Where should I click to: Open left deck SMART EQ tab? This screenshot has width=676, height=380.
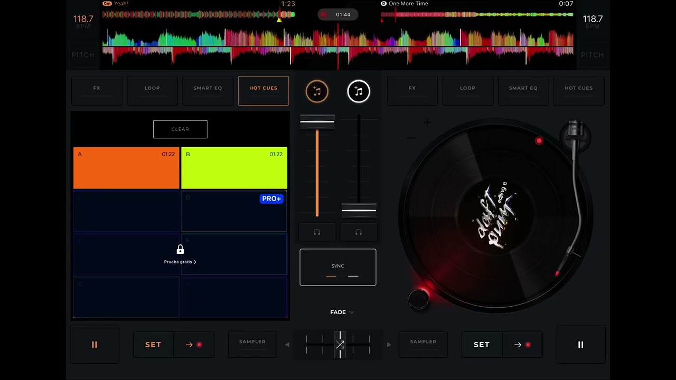(x=208, y=91)
